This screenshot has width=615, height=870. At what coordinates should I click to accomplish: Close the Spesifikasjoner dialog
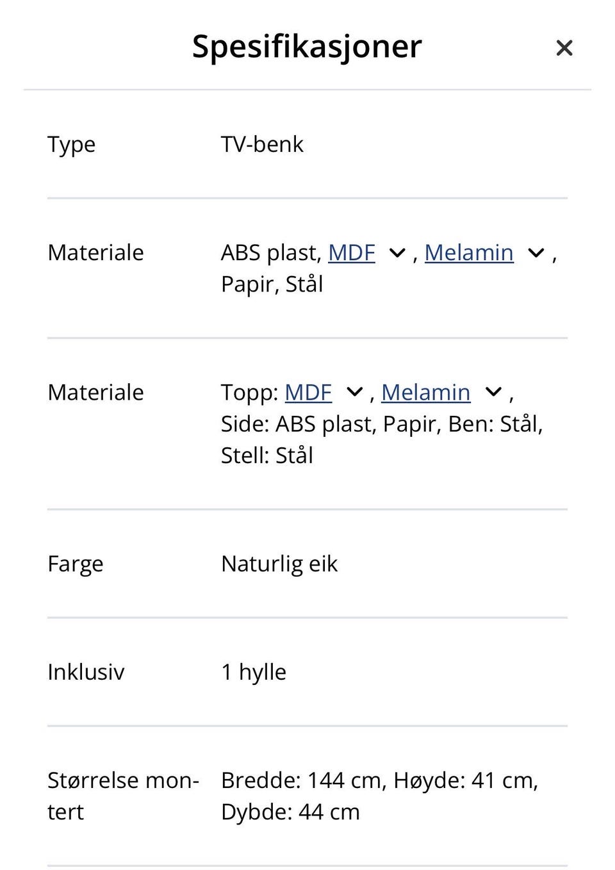point(564,48)
